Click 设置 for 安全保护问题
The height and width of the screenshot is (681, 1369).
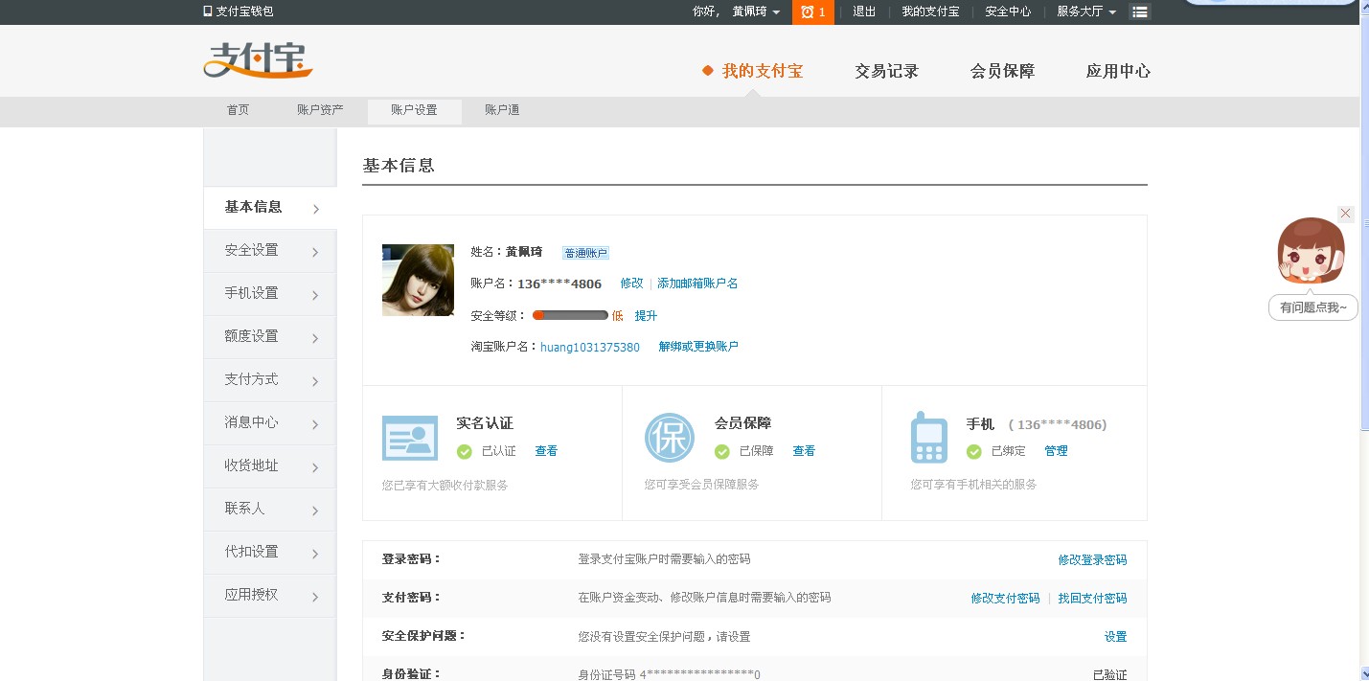tap(1115, 636)
